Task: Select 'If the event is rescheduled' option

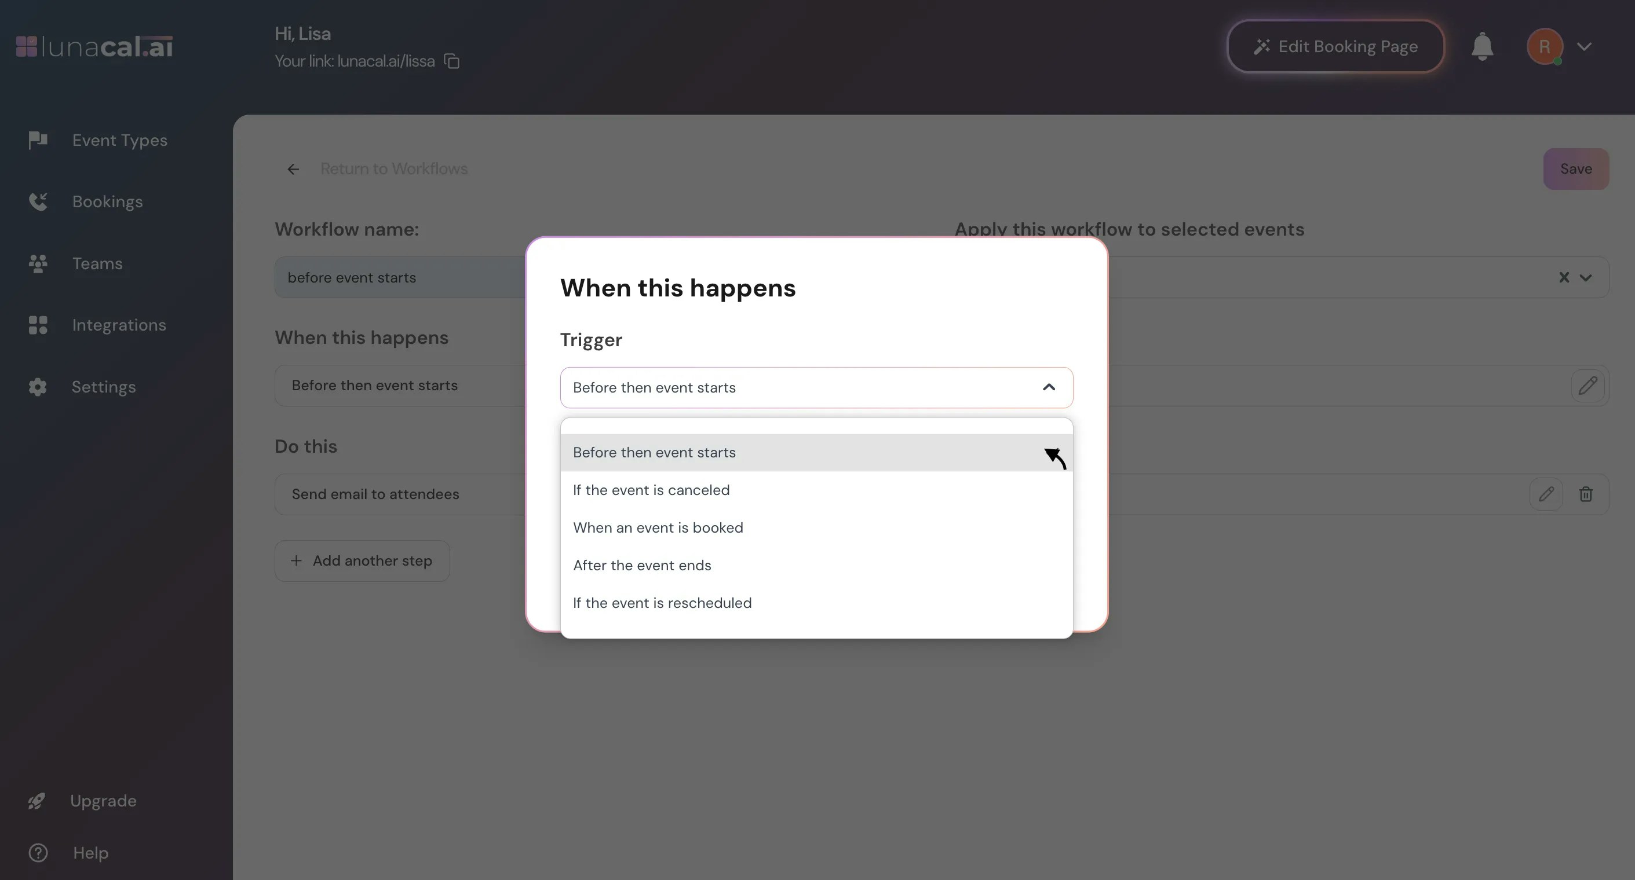Action: pyautogui.click(x=662, y=603)
